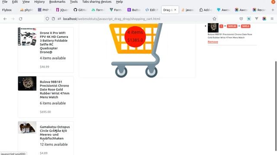The width and height of the screenshot is (277, 155).
Task: Click the Gamakatsu hooks product thumbnail
Action: [x=27, y=127]
